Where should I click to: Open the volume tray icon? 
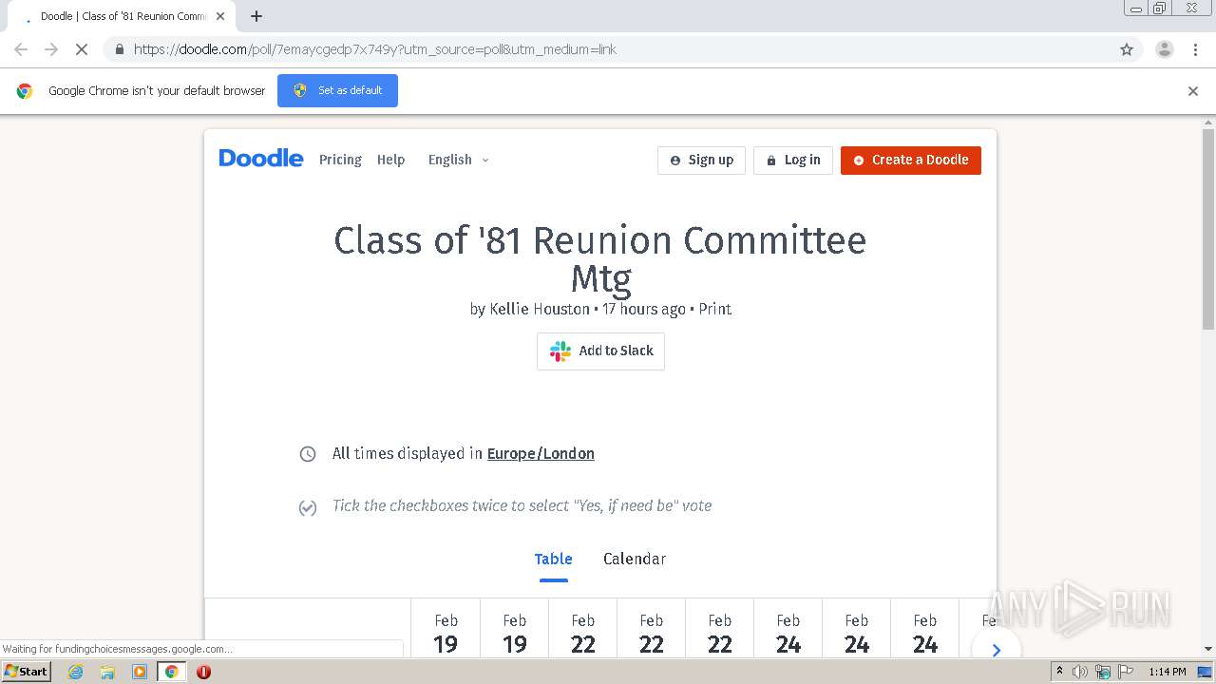pyautogui.click(x=1080, y=672)
